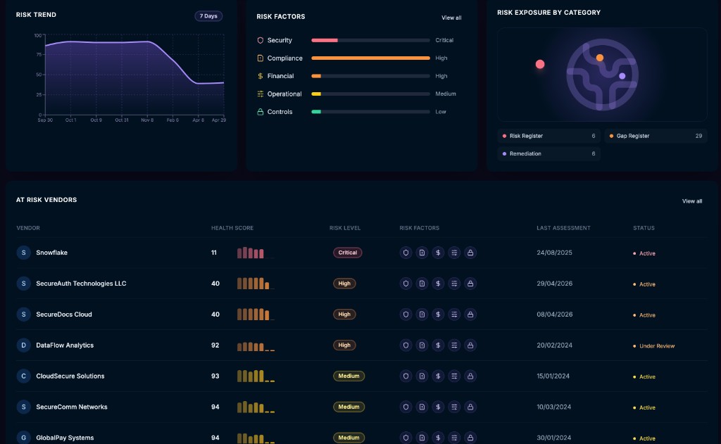721x444 pixels.
Task: Click SecureDocs Cloud's shield risk icon
Action: point(406,315)
